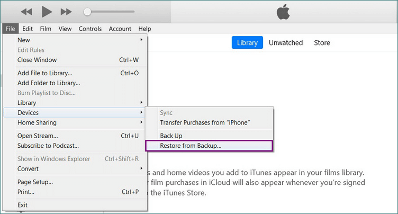Screen dimensions: 398x214
Task: Open the View menu
Action: tap(65, 29)
